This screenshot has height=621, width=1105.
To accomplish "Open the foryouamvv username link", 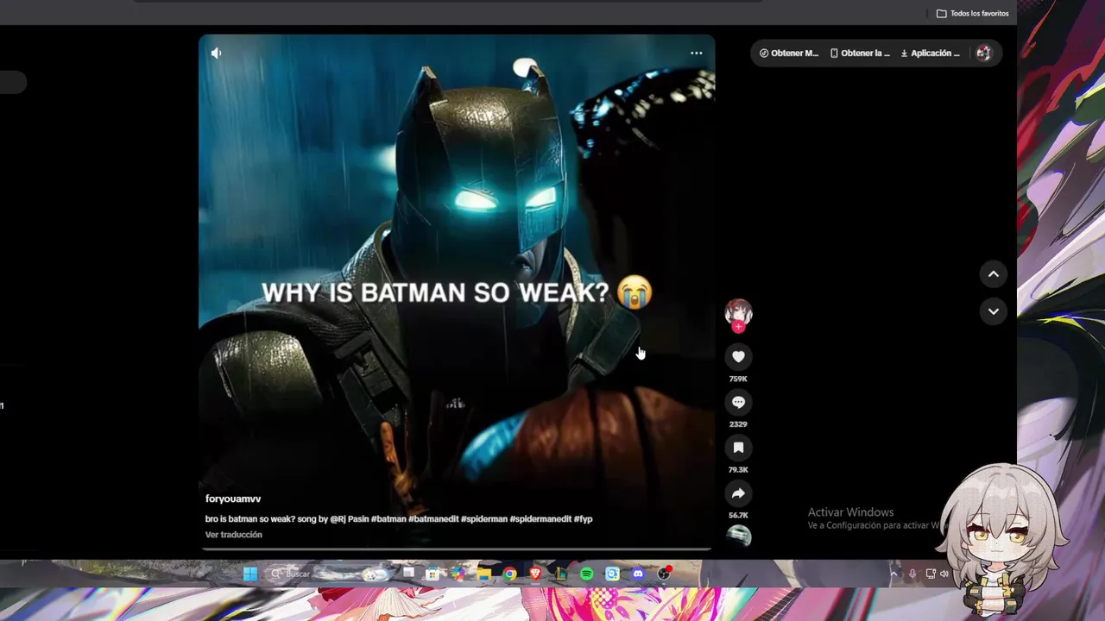I will pyautogui.click(x=233, y=499).
